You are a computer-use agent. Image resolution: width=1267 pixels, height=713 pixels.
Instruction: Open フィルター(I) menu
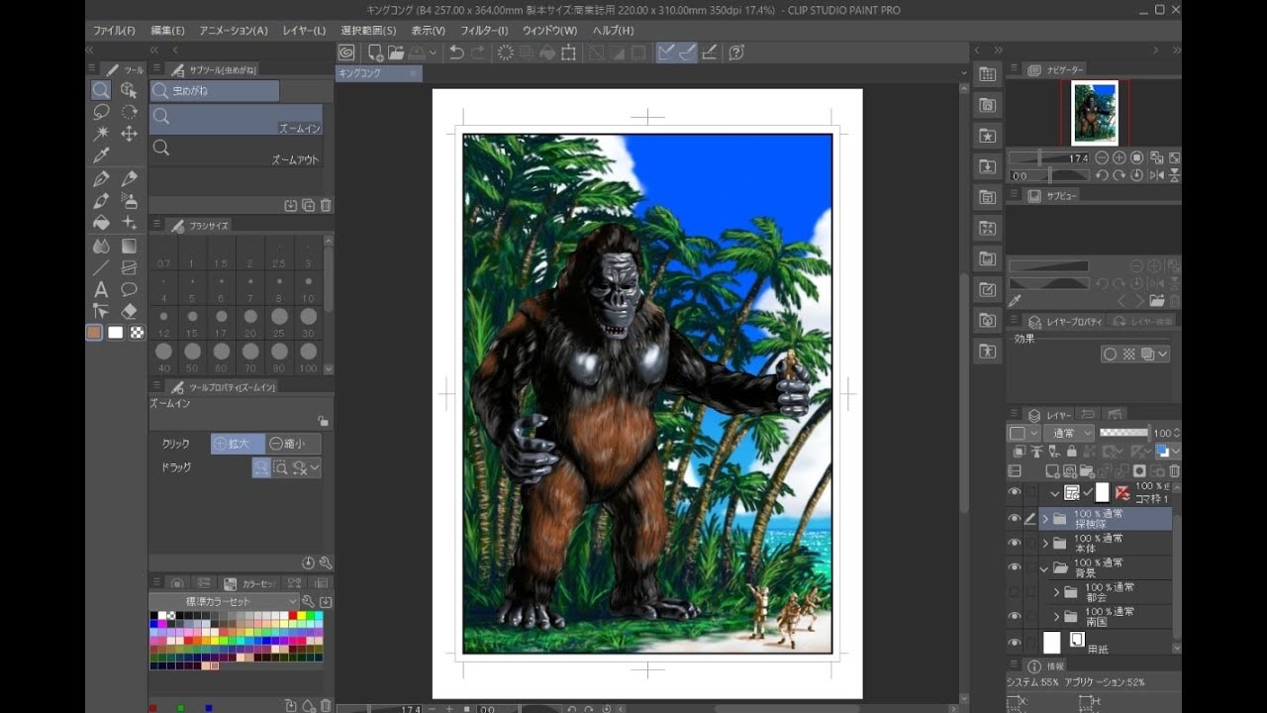pyautogui.click(x=484, y=31)
